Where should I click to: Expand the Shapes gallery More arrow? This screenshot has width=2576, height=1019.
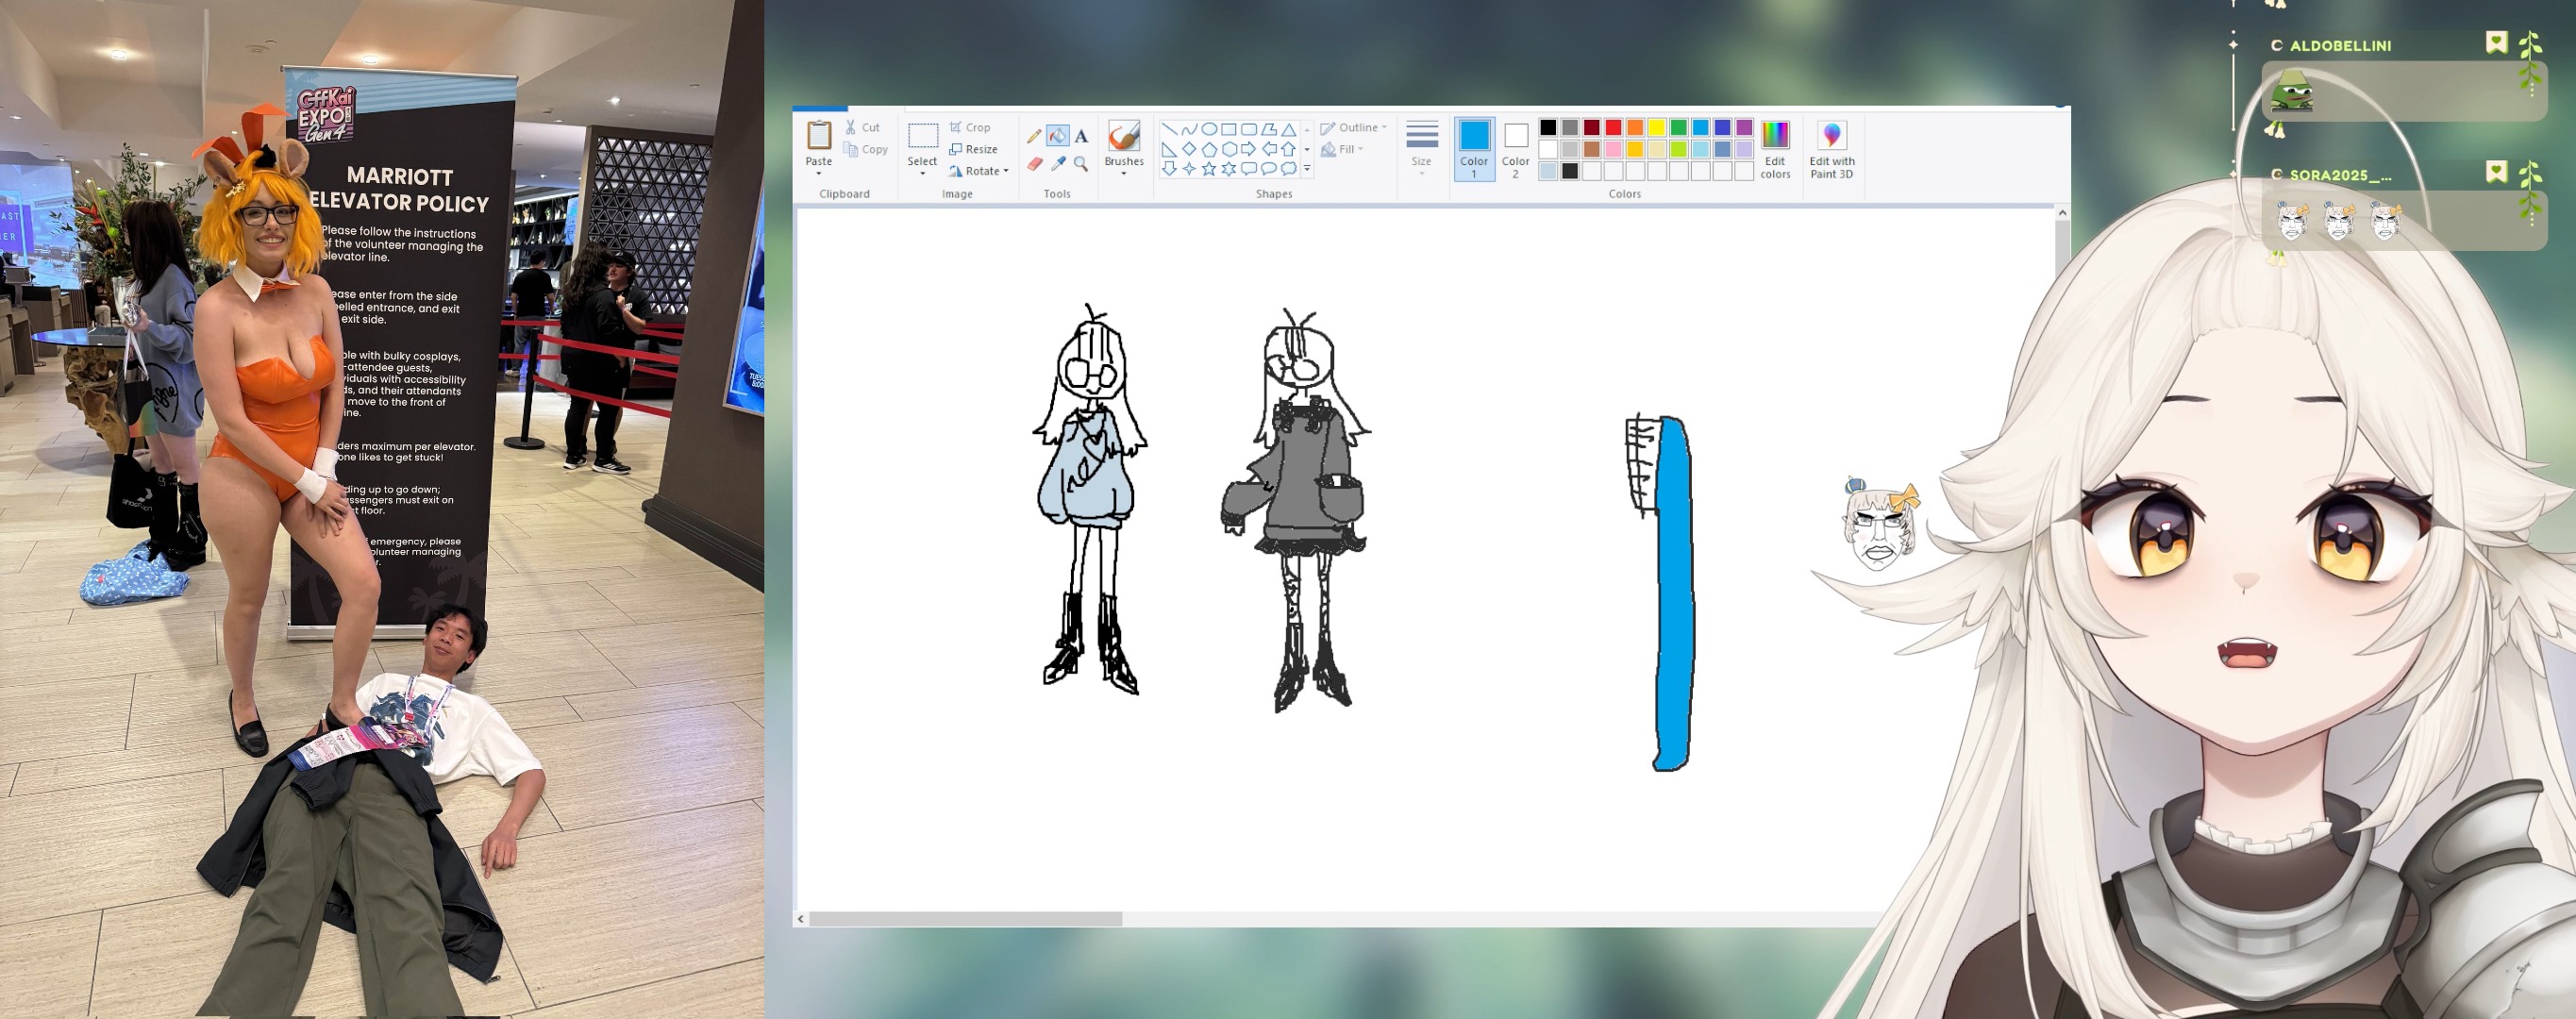click(x=1307, y=169)
